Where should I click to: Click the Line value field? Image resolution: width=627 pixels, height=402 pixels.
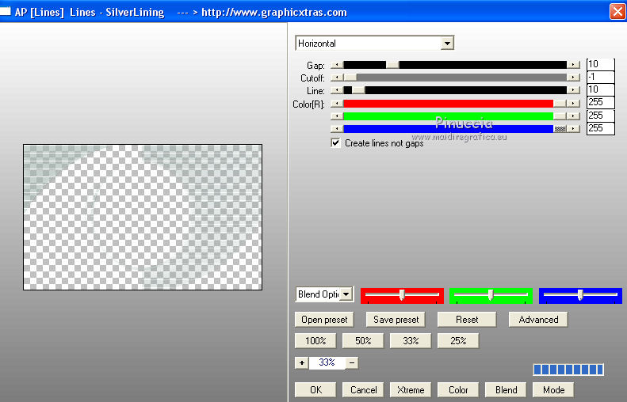[600, 89]
